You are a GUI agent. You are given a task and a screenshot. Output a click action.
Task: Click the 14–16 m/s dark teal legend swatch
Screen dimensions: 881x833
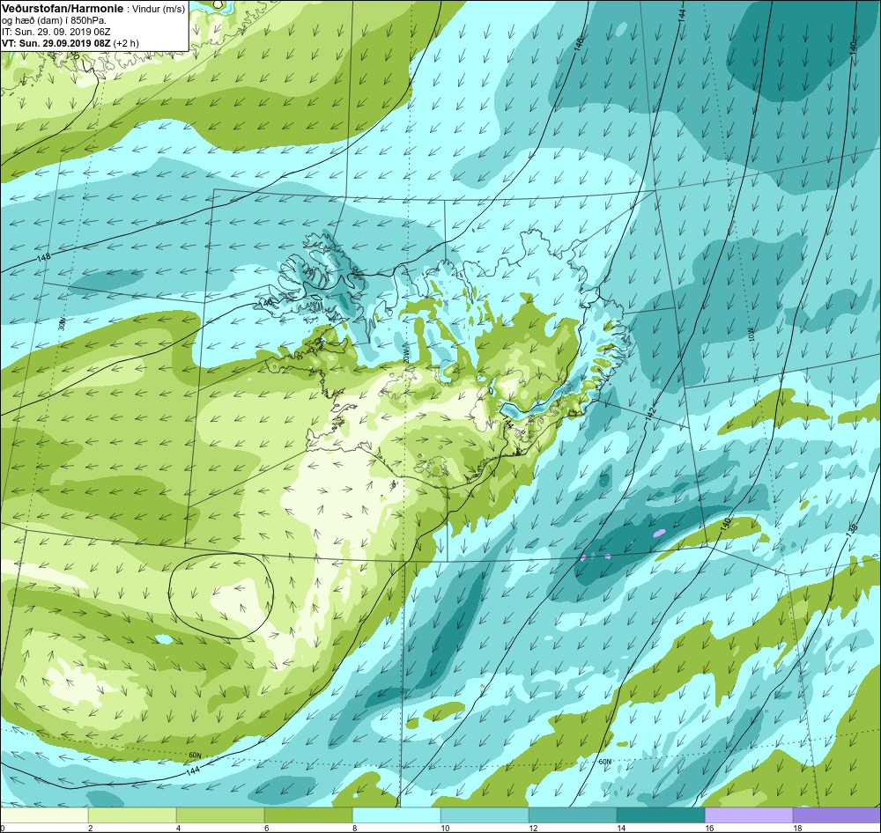click(661, 815)
